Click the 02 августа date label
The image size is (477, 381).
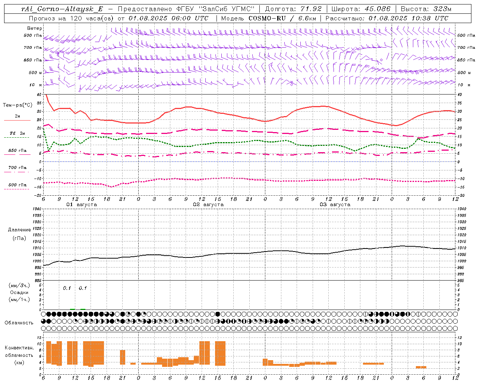click(x=208, y=205)
